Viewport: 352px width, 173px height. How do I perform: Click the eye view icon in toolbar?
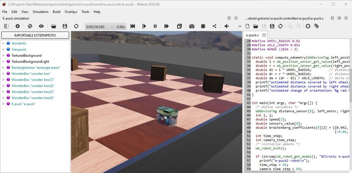tap(41, 26)
